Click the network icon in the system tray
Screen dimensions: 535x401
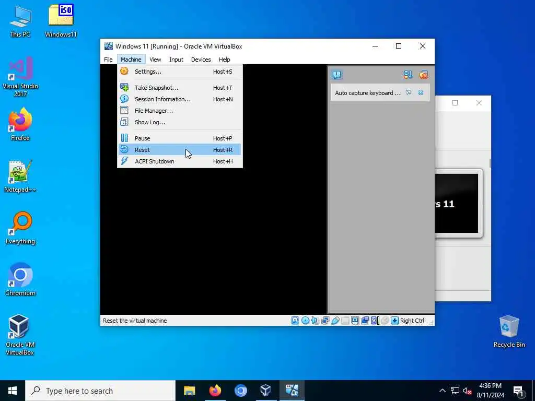[x=455, y=391]
